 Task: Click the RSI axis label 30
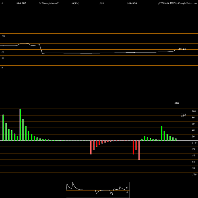click(x=3, y=58)
